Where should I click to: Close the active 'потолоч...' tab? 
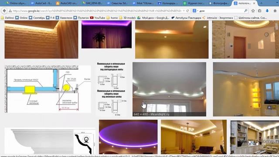tap(254, 3)
